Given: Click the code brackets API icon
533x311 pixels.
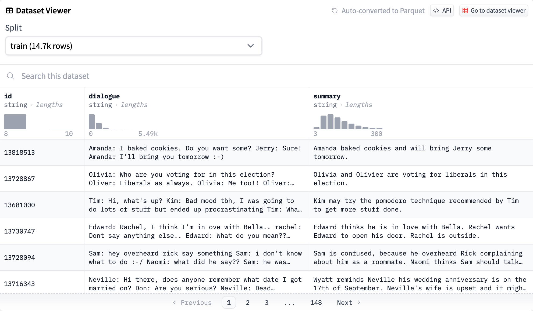Looking at the screenshot, I should click(x=436, y=11).
